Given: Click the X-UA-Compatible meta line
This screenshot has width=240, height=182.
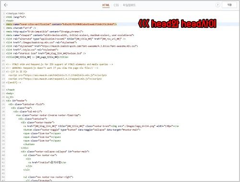Looking at the screenshot, I should coord(45,32).
